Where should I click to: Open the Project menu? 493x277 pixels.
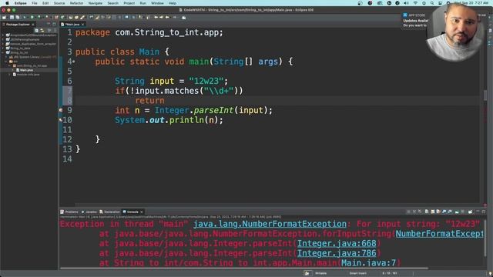pyautogui.click(x=129, y=3)
